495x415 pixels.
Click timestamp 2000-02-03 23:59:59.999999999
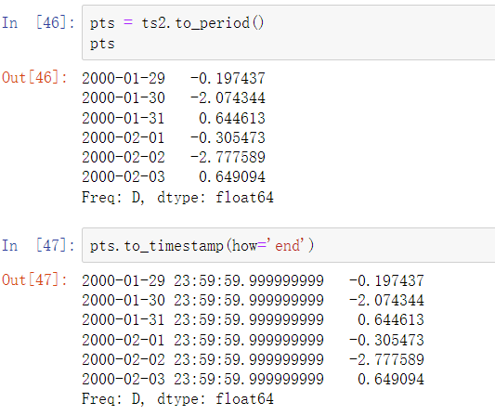203,379
